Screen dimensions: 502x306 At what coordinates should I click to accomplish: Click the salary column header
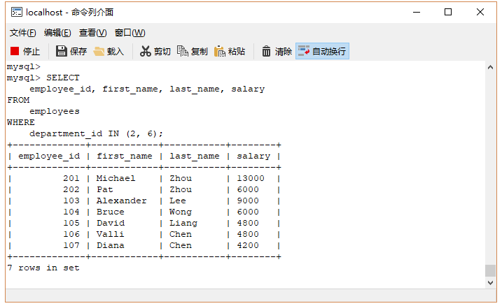coord(253,156)
